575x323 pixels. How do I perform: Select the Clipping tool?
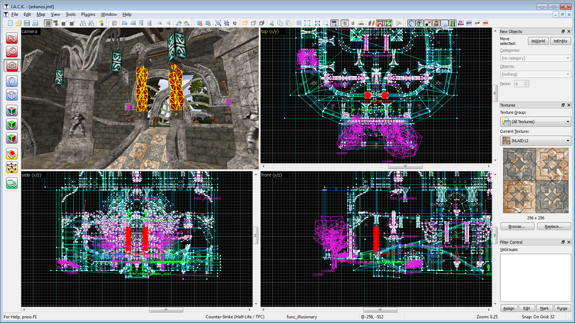point(12,154)
